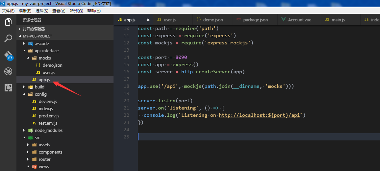This screenshot has height=171, width=380.
Task: Open the Account.vue editor tab
Action: pyautogui.click(x=299, y=20)
